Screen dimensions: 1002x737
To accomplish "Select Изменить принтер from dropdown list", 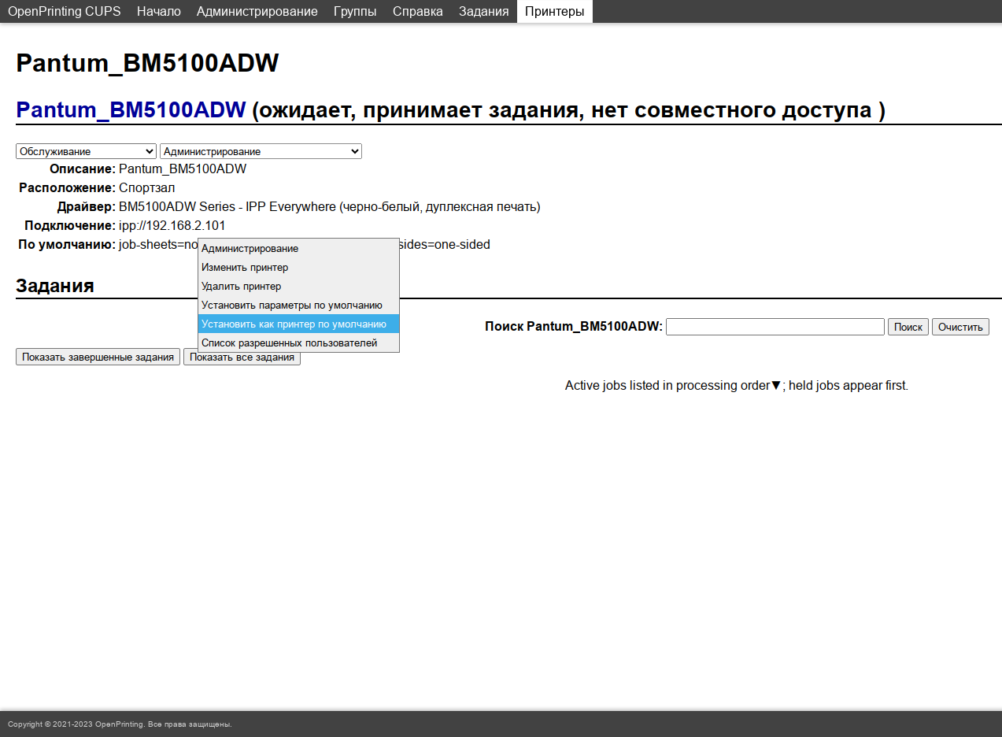I will (x=245, y=268).
